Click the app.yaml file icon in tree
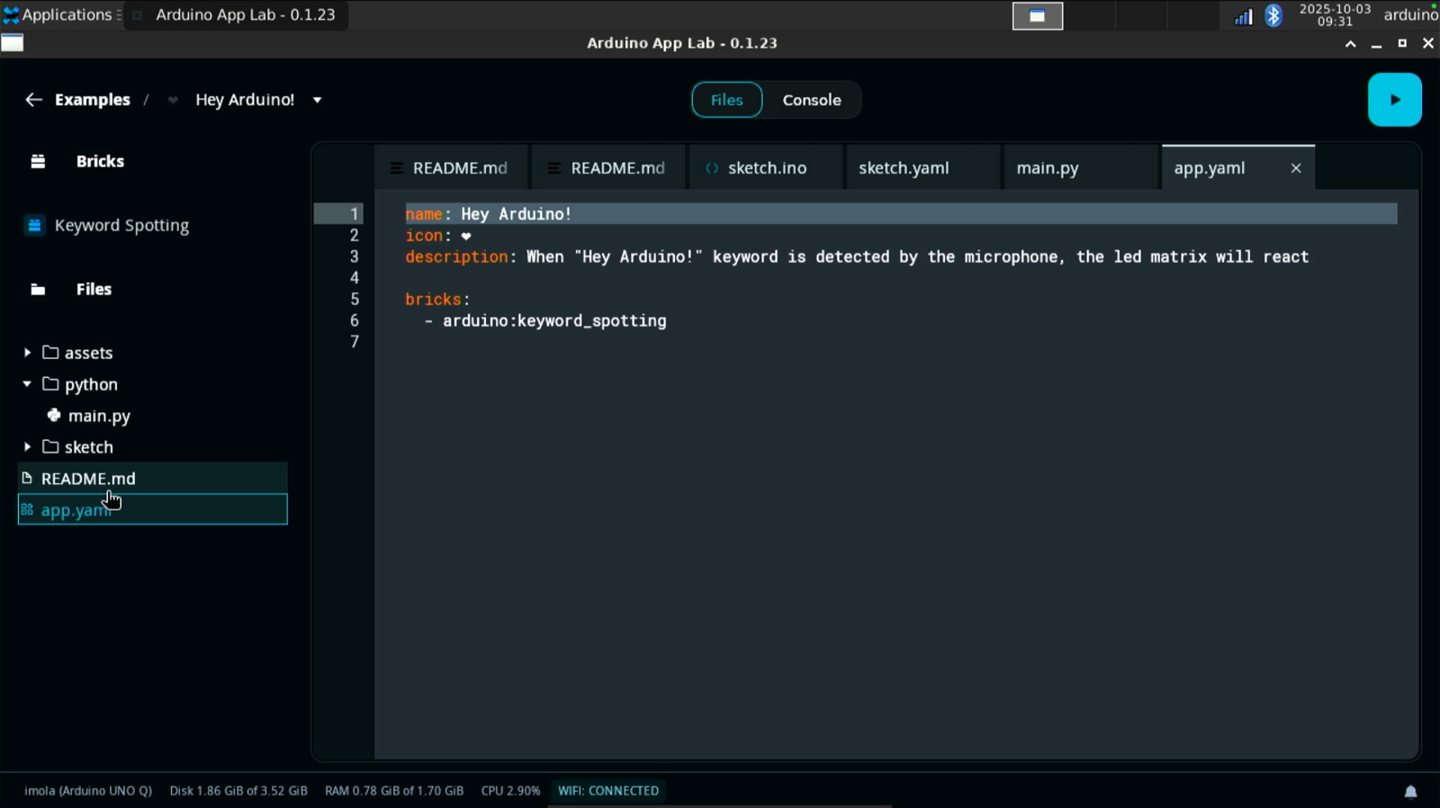The image size is (1440, 808). click(x=27, y=509)
